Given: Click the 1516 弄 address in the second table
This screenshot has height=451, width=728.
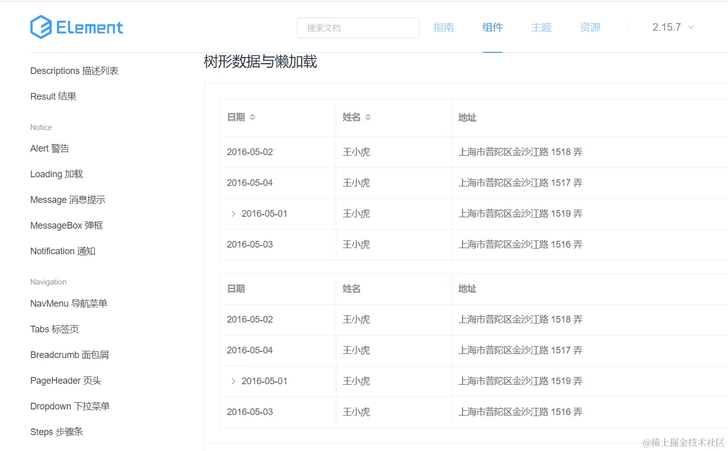Looking at the screenshot, I should tap(520, 412).
